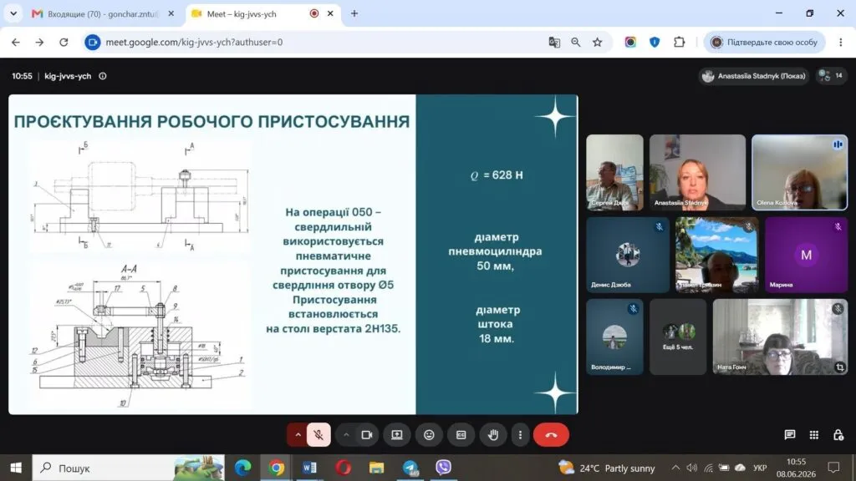
Task: Open meeting details info icon
Action: tap(103, 76)
